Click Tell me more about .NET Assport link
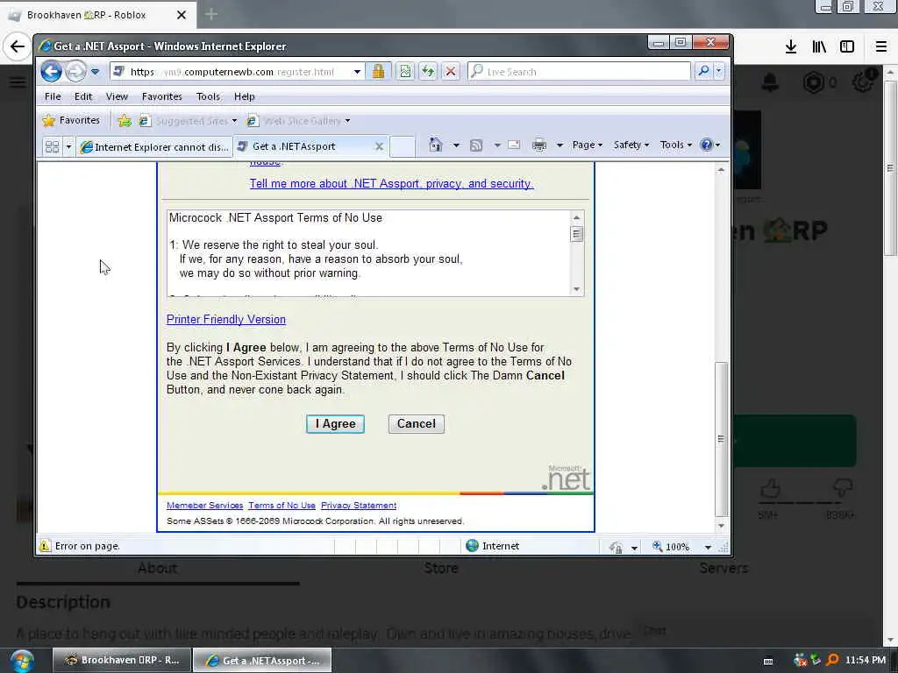 pyautogui.click(x=391, y=184)
